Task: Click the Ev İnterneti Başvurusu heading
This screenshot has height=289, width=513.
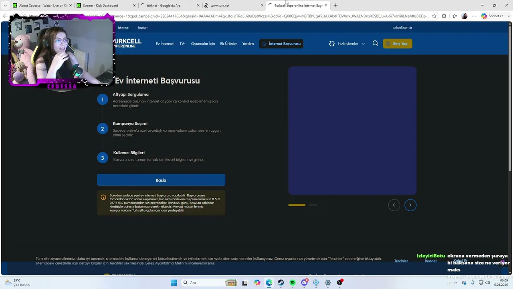Action: click(x=158, y=81)
